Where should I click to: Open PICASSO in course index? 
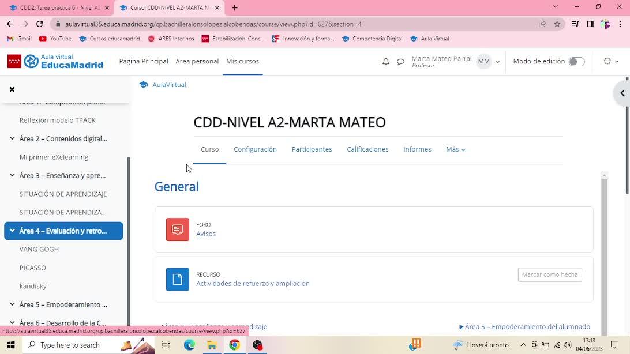32,268
